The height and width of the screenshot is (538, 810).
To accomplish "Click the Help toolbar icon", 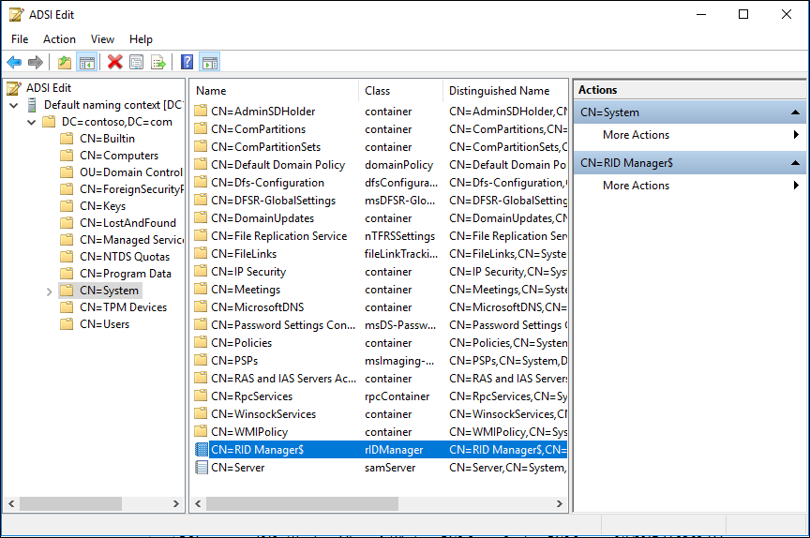I will 187,63.
